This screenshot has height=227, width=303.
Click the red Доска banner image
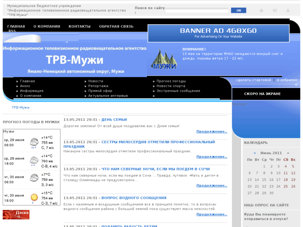coord(16,215)
